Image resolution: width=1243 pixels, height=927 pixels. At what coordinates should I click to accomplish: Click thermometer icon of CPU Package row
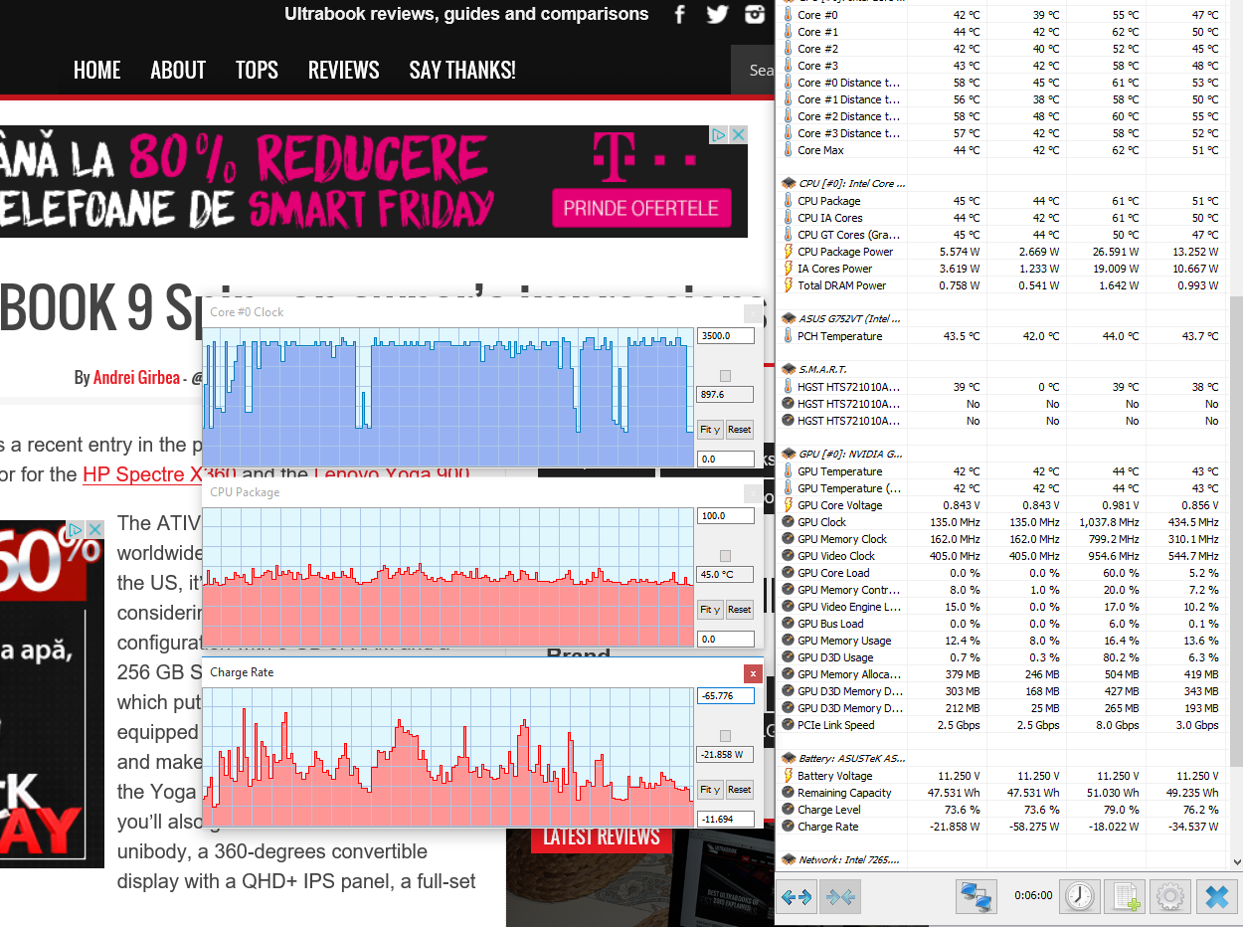787,201
